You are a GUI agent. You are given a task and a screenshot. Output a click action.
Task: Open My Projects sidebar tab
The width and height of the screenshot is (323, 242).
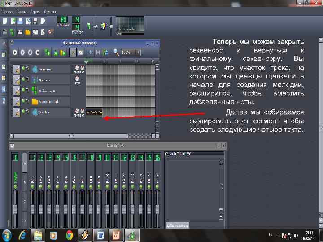pos(4,55)
